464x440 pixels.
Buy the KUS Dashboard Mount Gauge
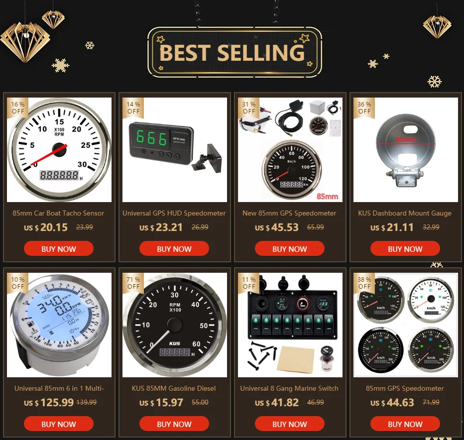pos(405,248)
